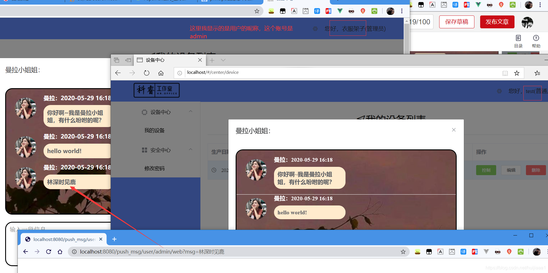Collapse the 安全中心 sidebar section
548x273 pixels.
click(190, 149)
